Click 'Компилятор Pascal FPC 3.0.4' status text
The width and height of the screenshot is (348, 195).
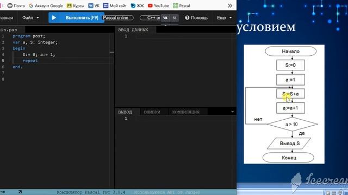coord(91,192)
